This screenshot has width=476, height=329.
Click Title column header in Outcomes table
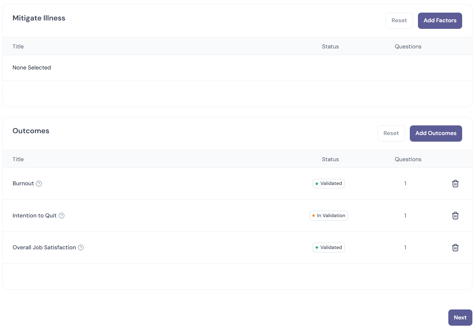18,159
